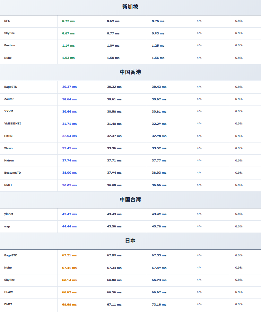Select the RFC provider name

(7, 21)
